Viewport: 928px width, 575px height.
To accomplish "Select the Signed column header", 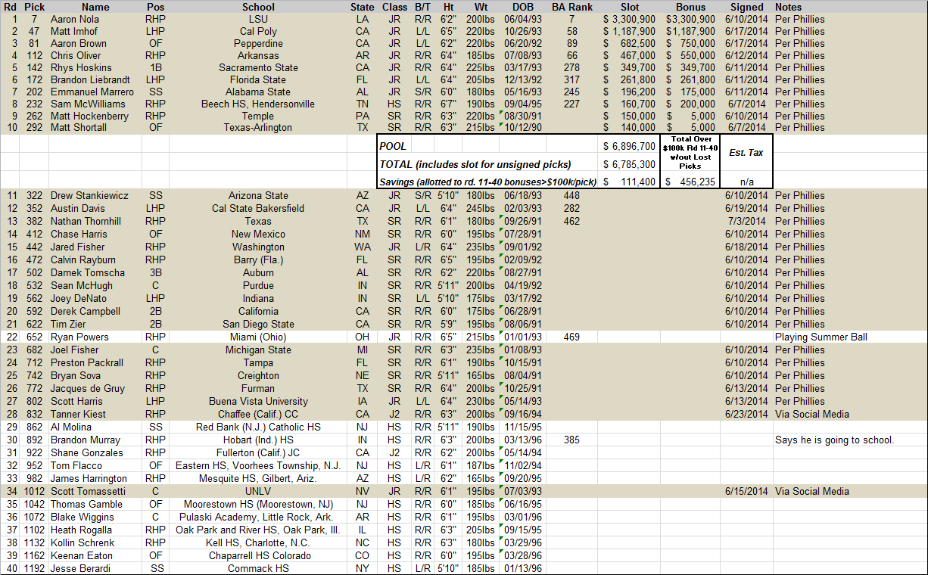I will (x=746, y=7).
